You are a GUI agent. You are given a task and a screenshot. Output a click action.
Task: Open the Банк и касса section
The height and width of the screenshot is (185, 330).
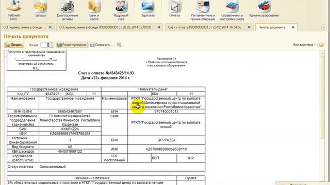[x=94, y=10]
